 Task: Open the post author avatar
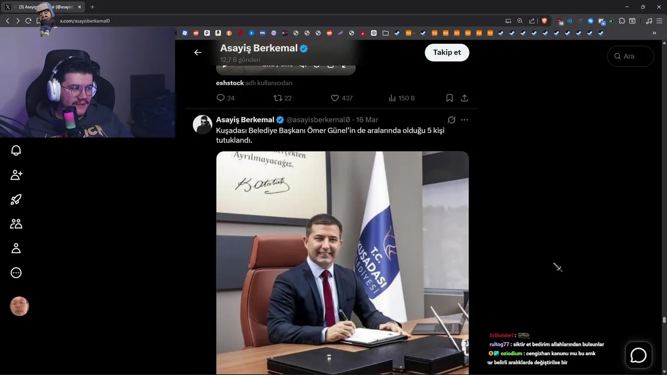(x=203, y=124)
